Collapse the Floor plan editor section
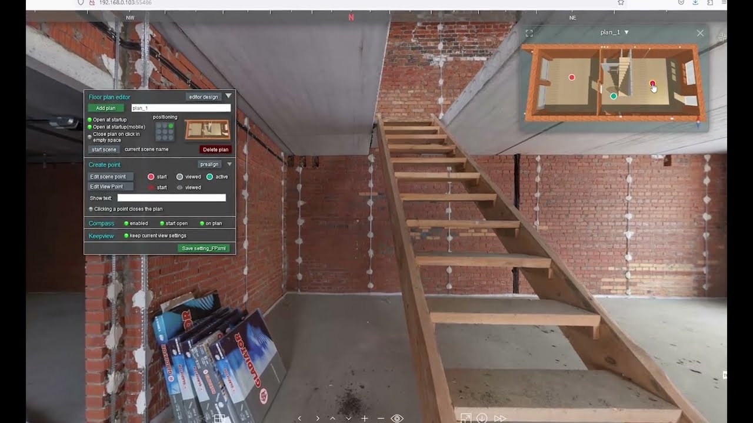 [228, 96]
